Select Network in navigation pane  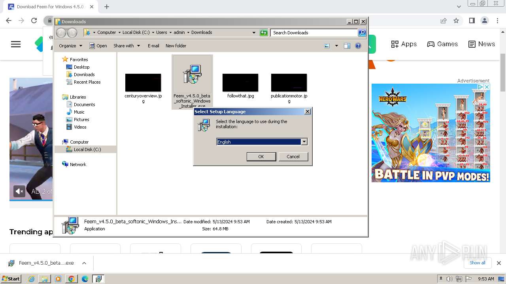(78, 164)
